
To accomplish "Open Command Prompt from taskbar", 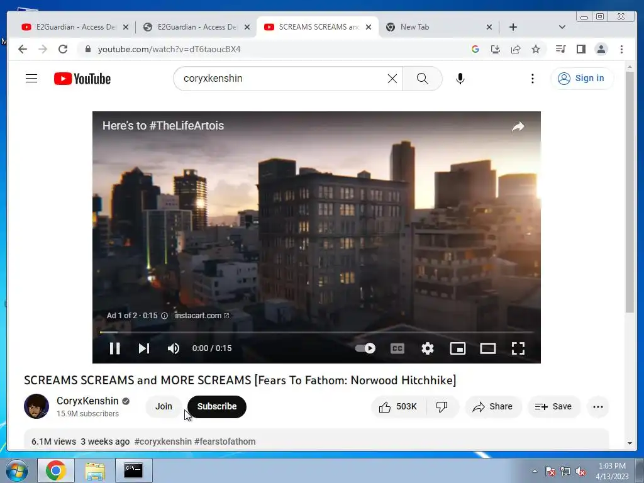I will point(133,470).
